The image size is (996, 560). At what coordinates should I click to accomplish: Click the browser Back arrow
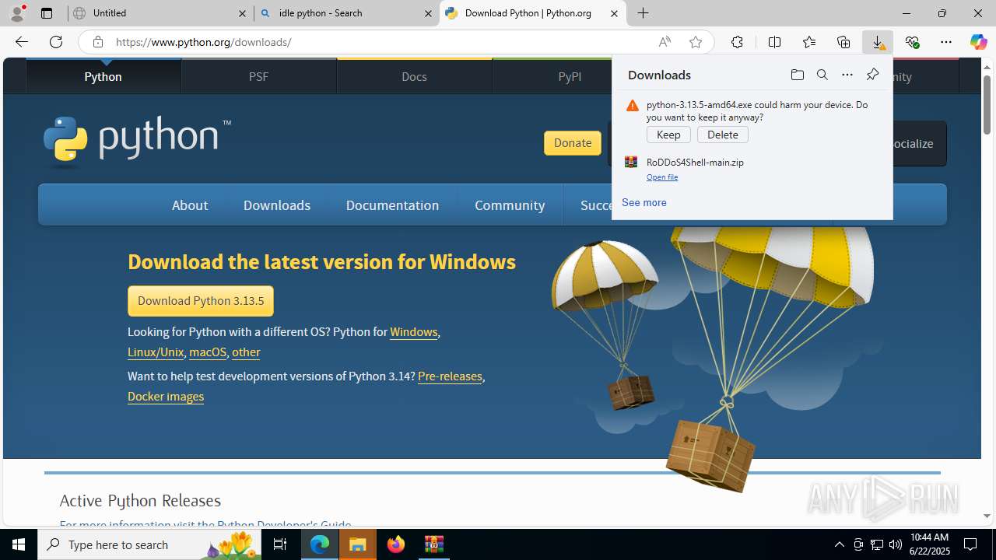(x=21, y=42)
